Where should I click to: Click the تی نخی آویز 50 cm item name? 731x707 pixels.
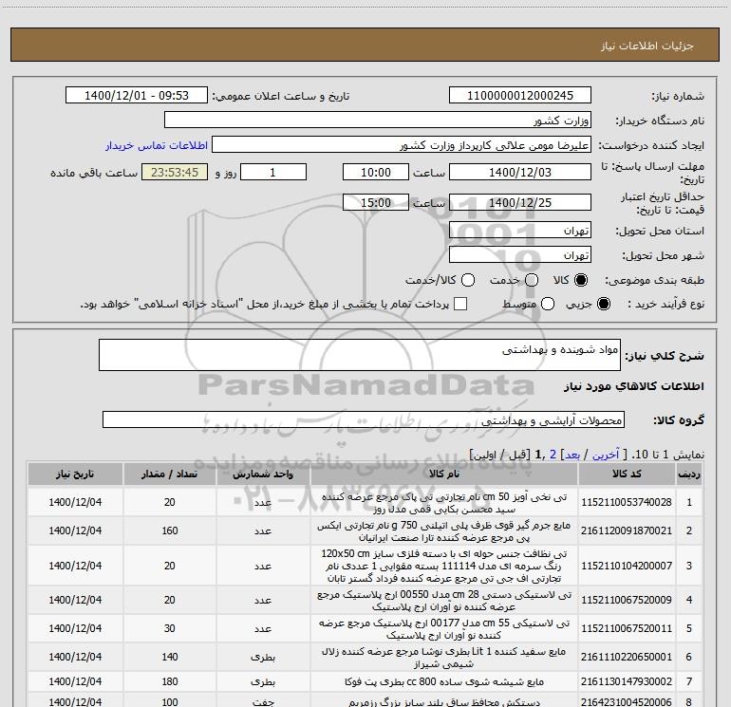444,503
